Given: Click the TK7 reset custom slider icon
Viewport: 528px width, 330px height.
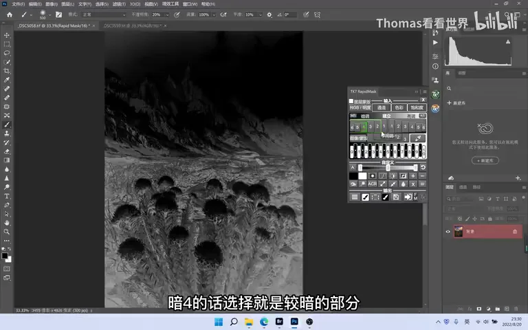Looking at the screenshot, I should pos(423,167).
